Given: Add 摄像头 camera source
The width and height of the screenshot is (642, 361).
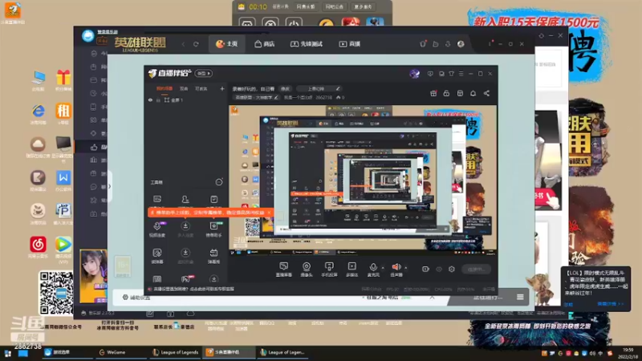Looking at the screenshot, I should 307,270.
